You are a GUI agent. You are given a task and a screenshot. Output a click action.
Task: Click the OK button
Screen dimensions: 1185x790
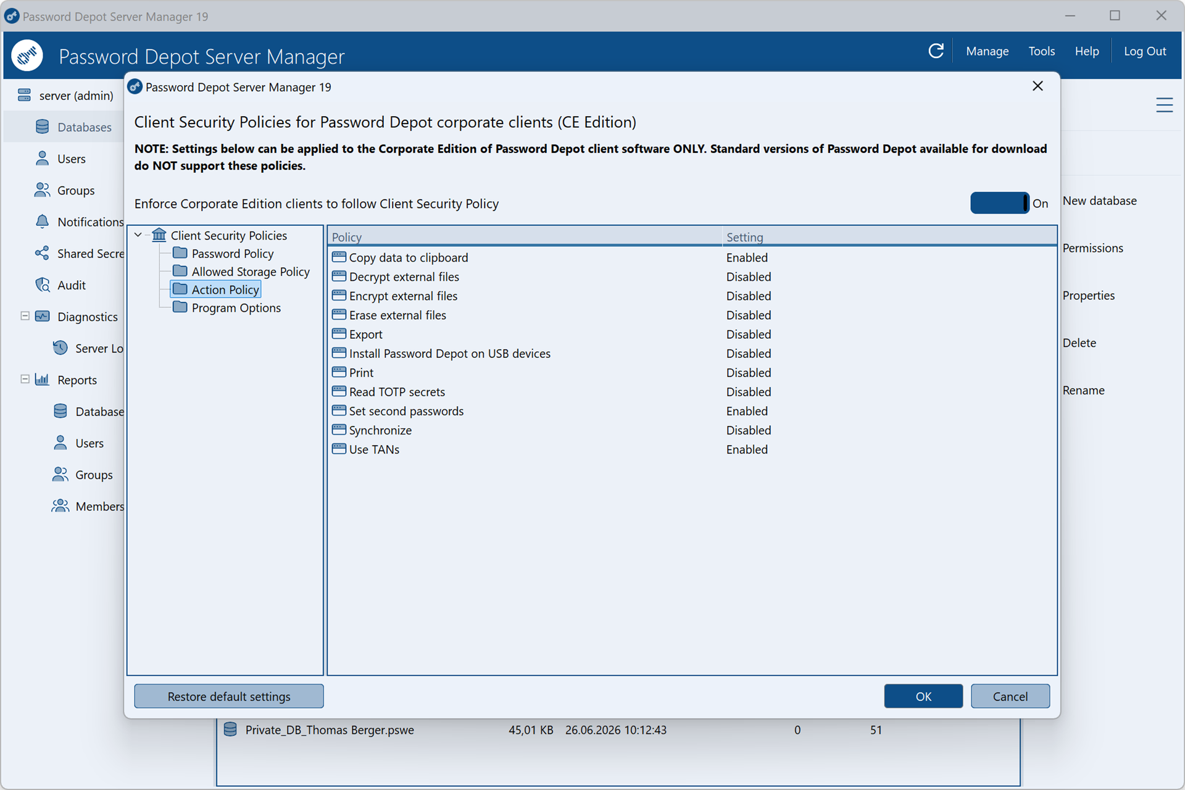pos(923,696)
